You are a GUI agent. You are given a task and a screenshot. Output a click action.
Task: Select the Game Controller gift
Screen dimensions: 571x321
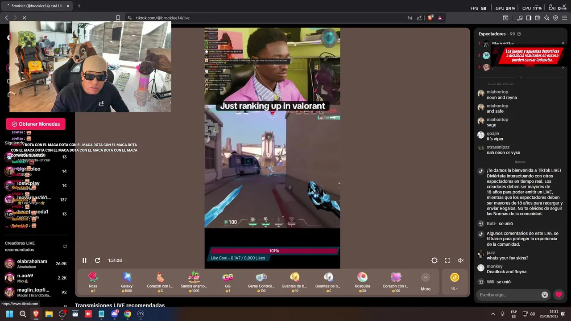[261, 282]
